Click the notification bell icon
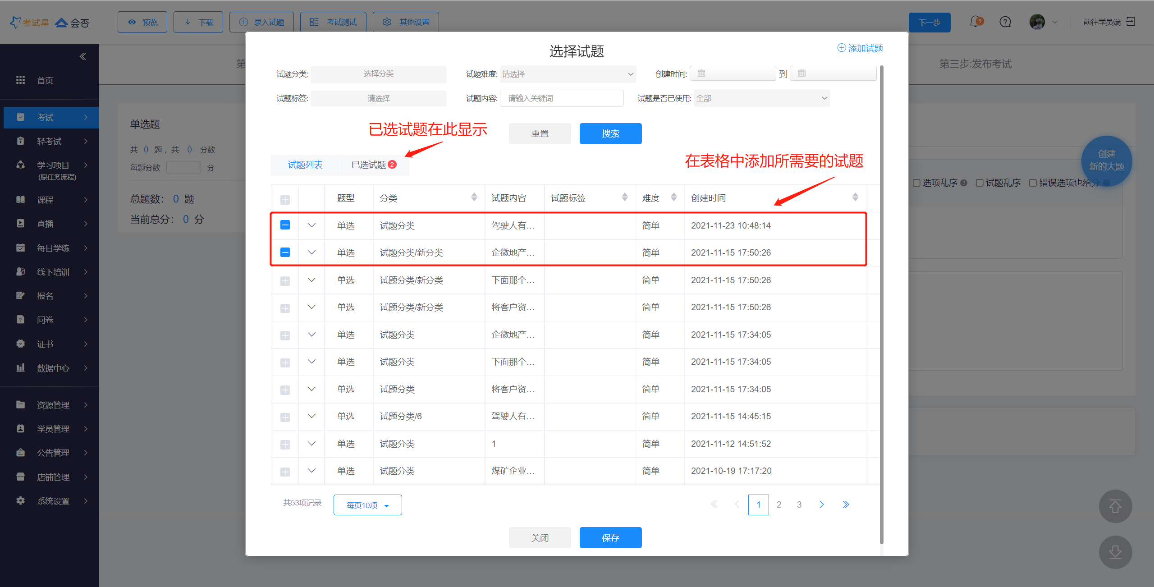 pos(975,22)
